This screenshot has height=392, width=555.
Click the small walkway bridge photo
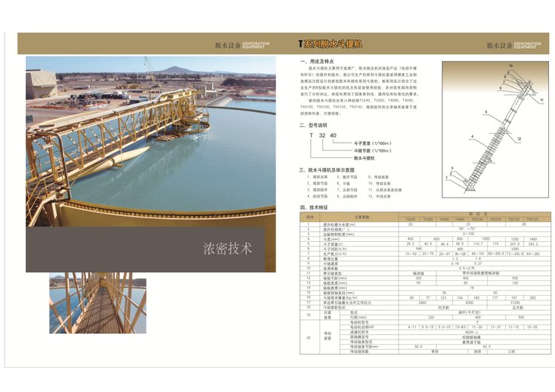pyautogui.click(x=98, y=302)
